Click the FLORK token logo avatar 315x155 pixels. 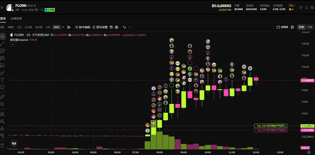pyautogui.click(x=10, y=8)
